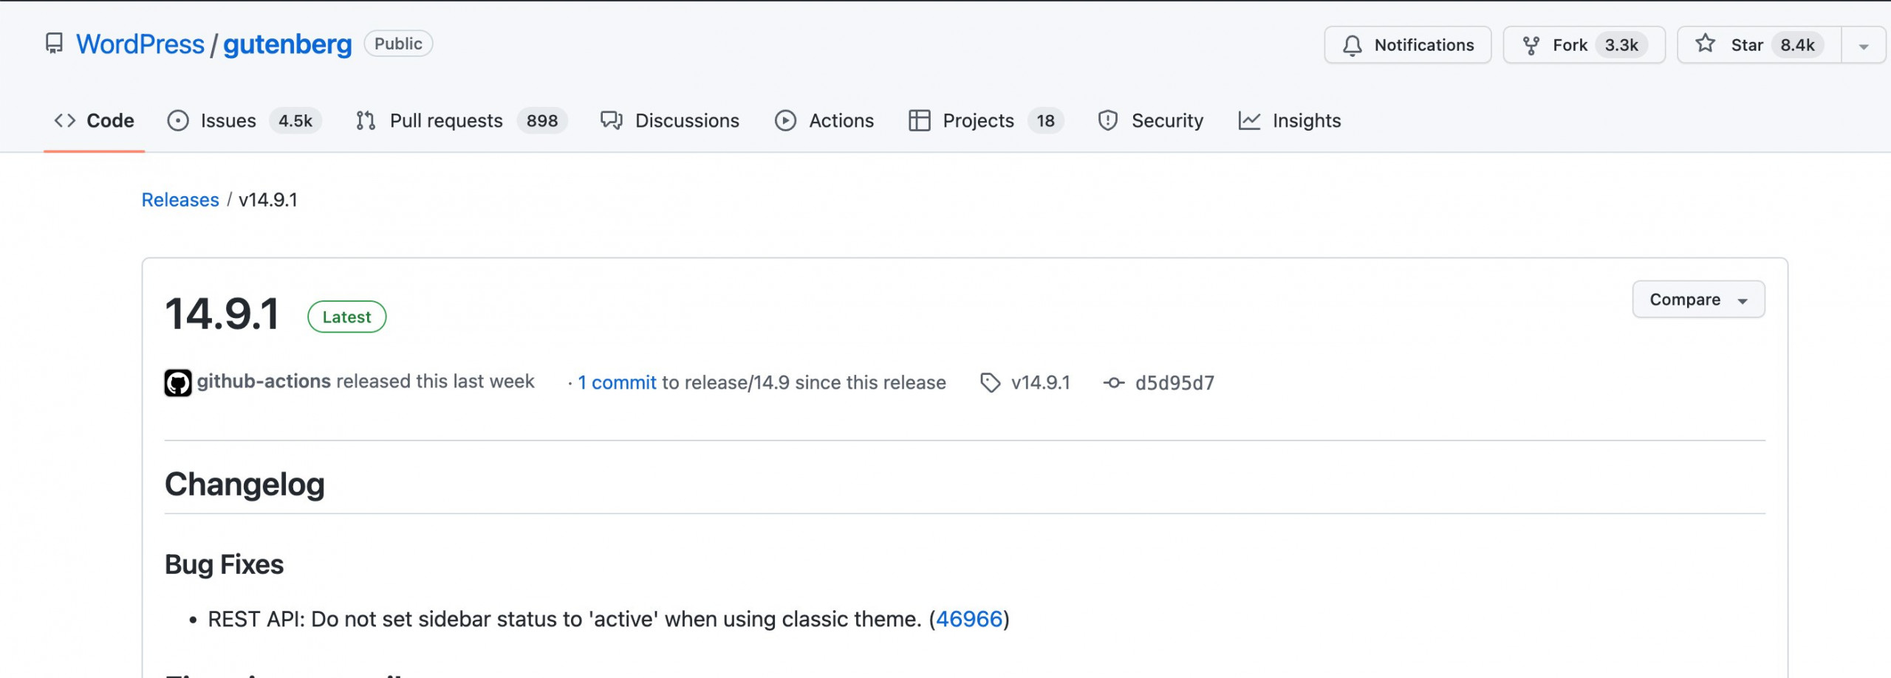Screen dimensions: 1891x678
Task: Click the Compare dropdown caret
Action: 1743,301
